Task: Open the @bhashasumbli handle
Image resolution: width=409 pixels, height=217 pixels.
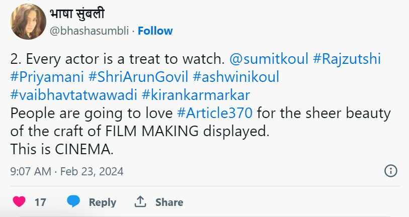Action: tap(89, 31)
